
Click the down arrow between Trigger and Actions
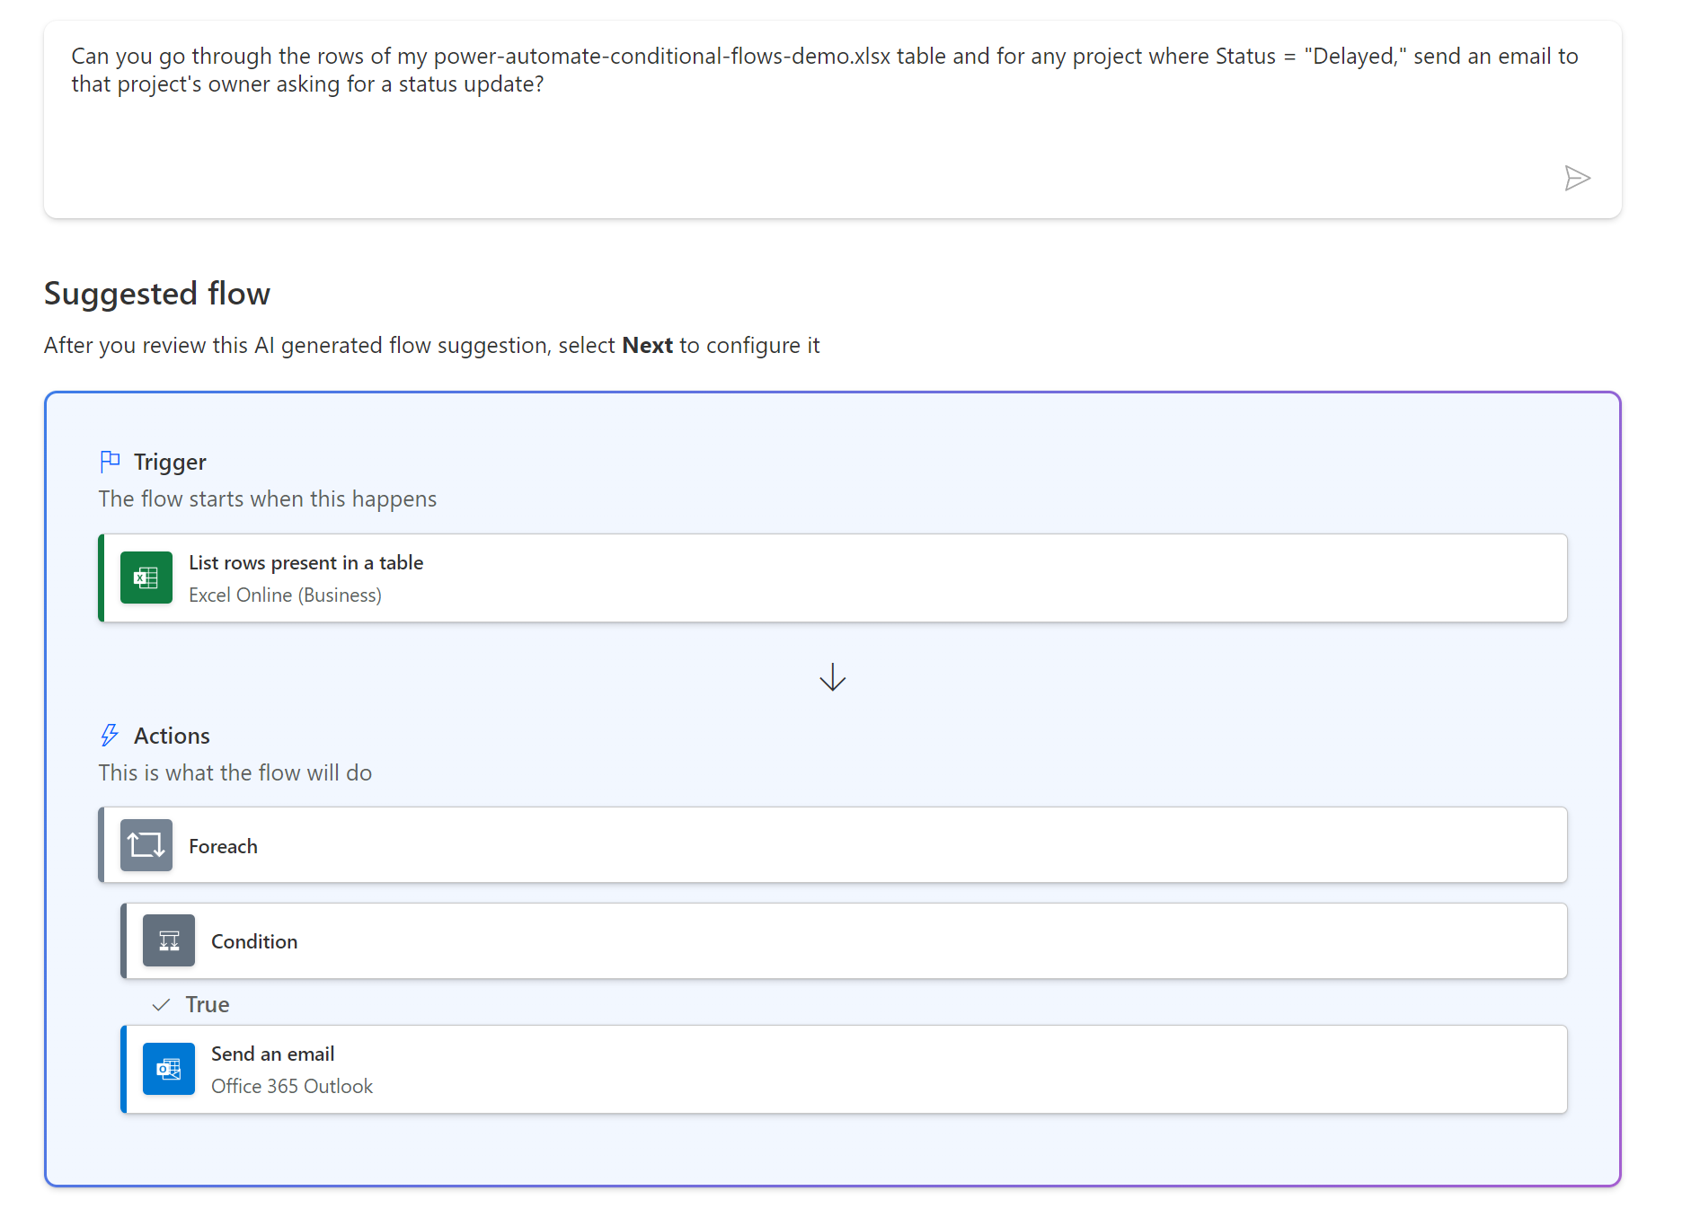(x=833, y=677)
